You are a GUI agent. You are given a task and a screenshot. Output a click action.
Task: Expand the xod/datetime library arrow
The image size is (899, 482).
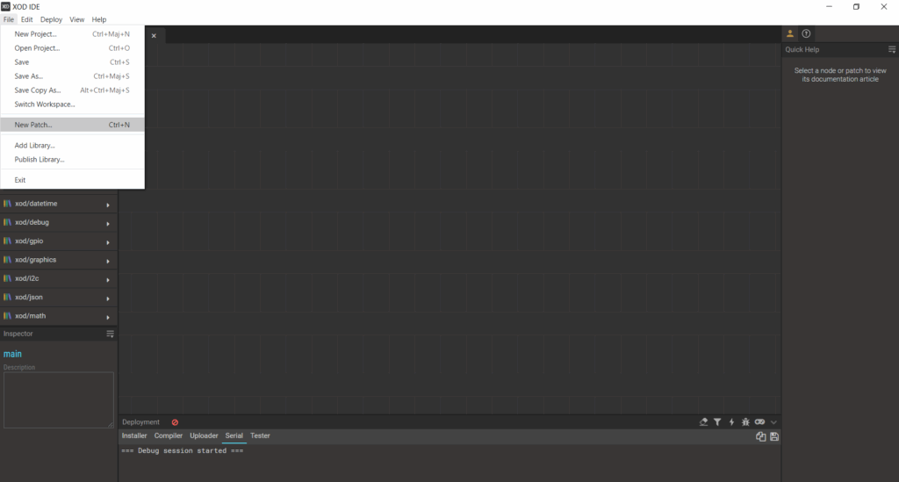[x=108, y=205]
